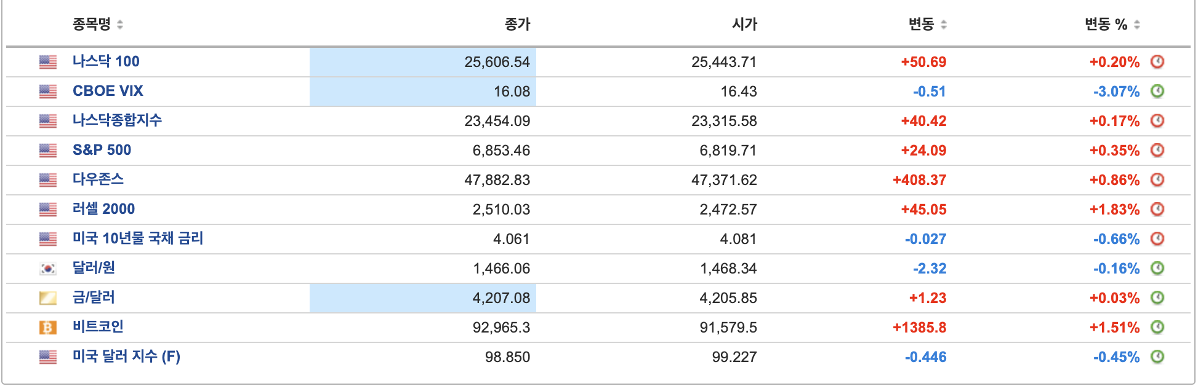The height and width of the screenshot is (386, 1198).
Task: Open the 다우존스 link
Action: [x=98, y=179]
